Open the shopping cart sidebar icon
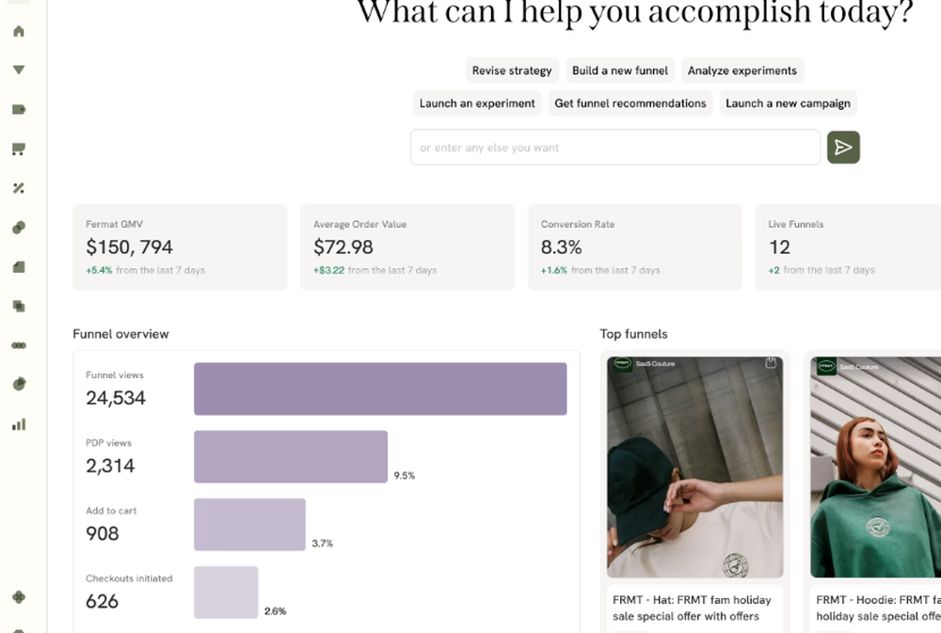This screenshot has height=633, width=941. (x=18, y=149)
